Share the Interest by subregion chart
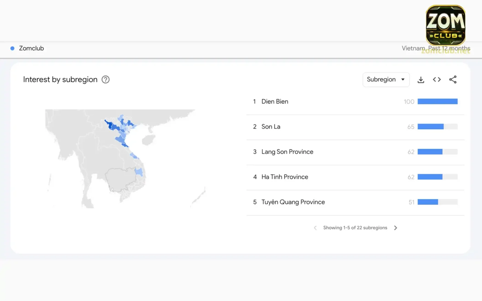The width and height of the screenshot is (482, 301). click(x=453, y=79)
